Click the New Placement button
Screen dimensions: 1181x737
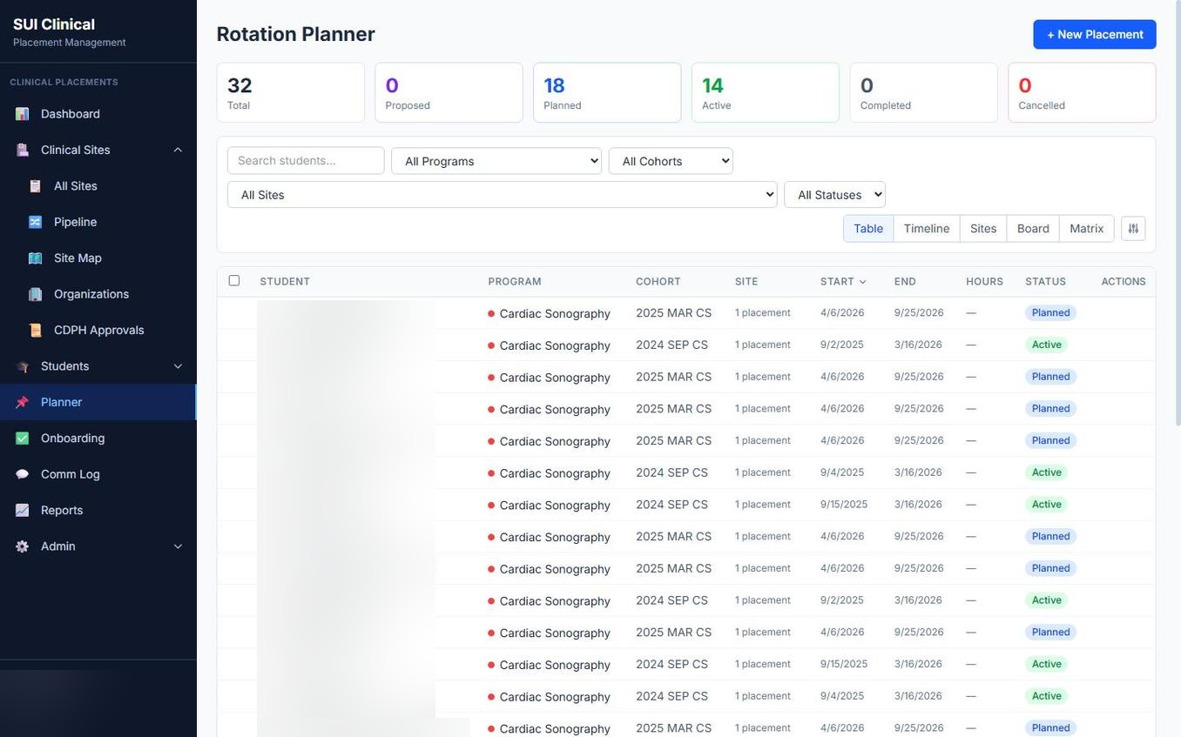1095,34
